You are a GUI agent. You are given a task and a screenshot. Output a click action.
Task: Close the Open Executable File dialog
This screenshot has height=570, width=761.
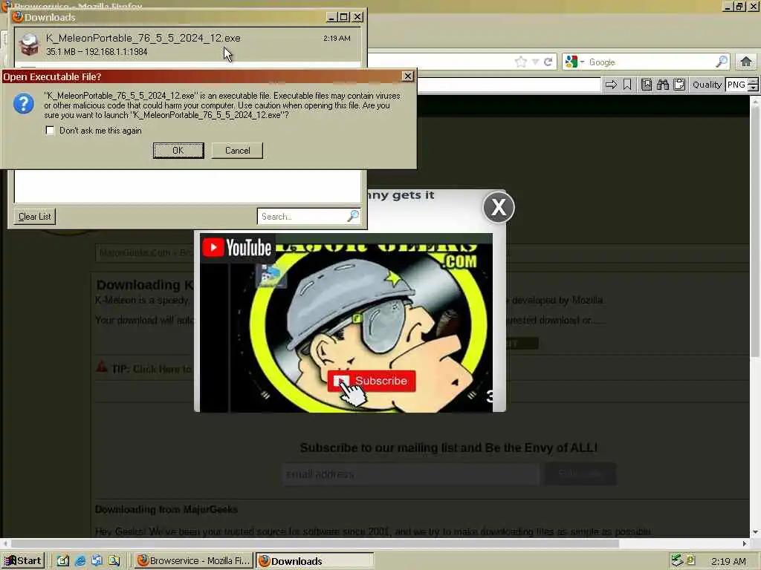tap(408, 76)
